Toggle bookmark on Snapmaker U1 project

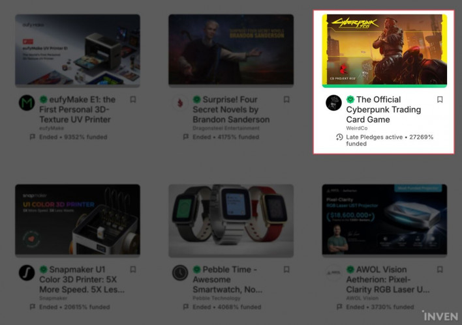133,270
